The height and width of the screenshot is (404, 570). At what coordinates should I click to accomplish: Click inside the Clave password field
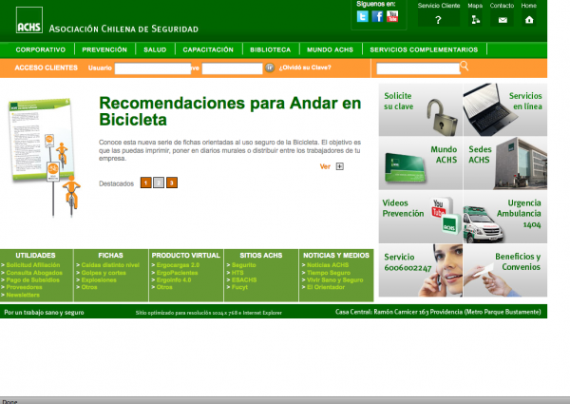click(x=233, y=68)
